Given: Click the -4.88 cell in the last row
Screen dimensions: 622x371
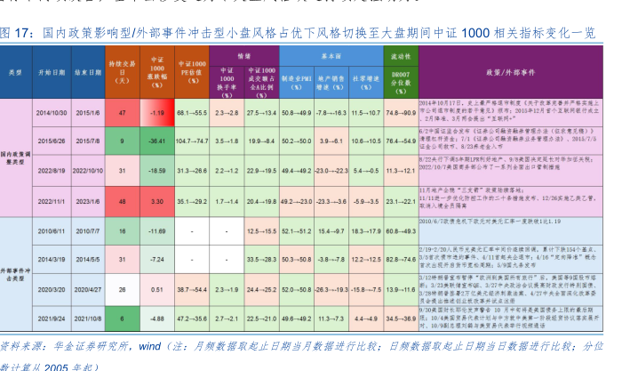Looking at the screenshot, I should [x=158, y=318].
